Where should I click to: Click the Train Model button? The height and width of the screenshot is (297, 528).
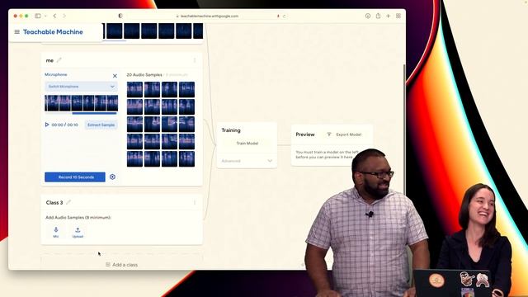tap(247, 144)
